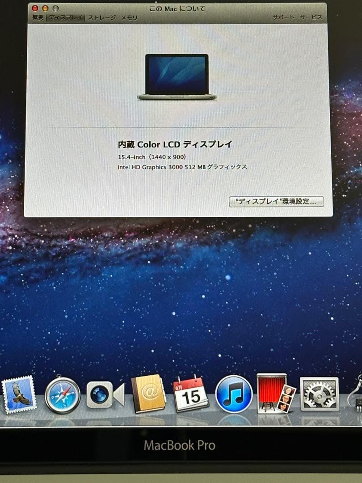This screenshot has width=362, height=483.
Task: Select the currently active ディスプレイ tab
Action: coord(66,17)
